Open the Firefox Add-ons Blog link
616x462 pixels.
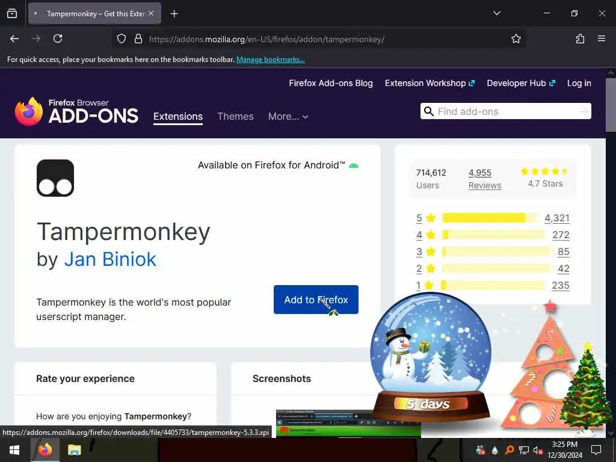(x=331, y=83)
